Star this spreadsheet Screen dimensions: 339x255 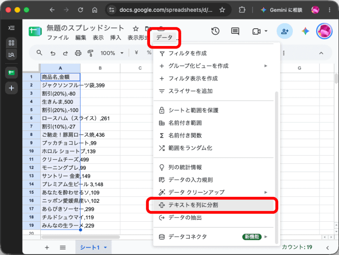pos(136,28)
